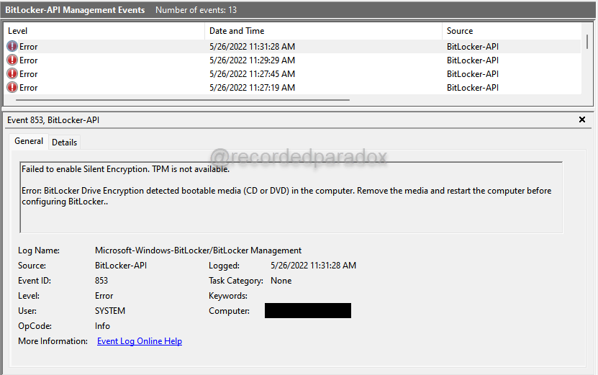
Task: Click the Event 853, BitLocker-API pane title
Action: click(x=53, y=120)
